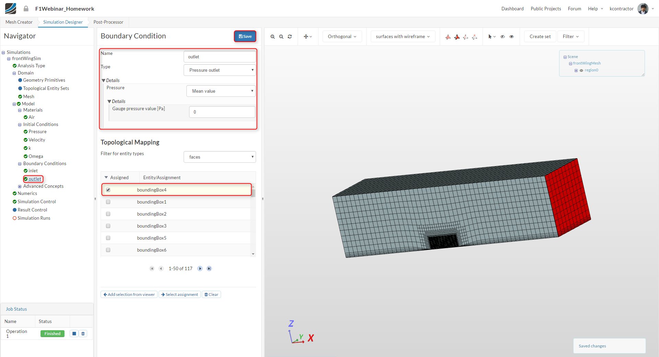
Task: Jump to the last page of entities
Action: click(209, 268)
